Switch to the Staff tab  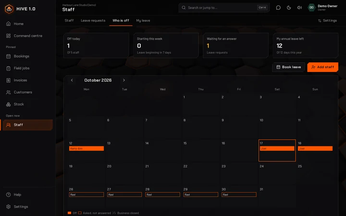(69, 21)
